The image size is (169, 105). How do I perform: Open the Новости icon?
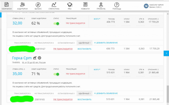tap(85, 4)
